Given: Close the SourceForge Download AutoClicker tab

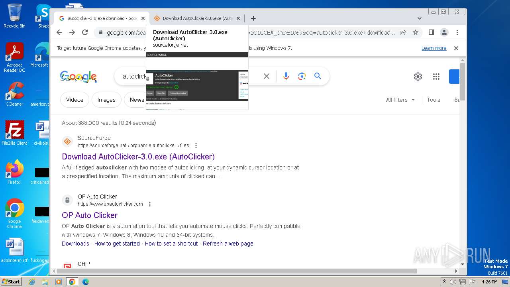Looking at the screenshot, I should pyautogui.click(x=238, y=18).
